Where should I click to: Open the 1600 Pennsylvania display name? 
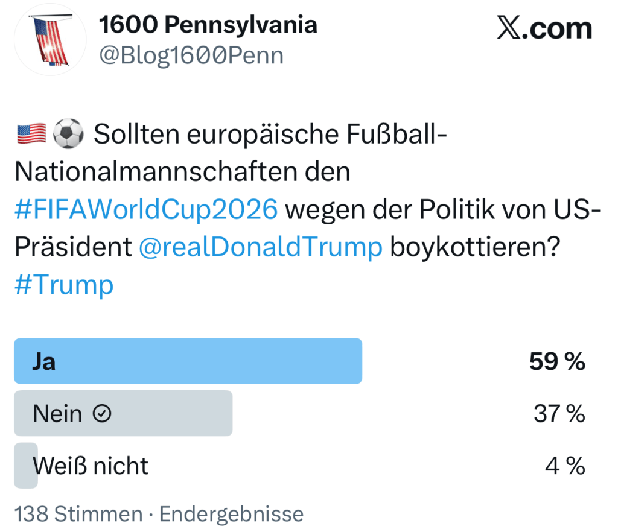[207, 24]
